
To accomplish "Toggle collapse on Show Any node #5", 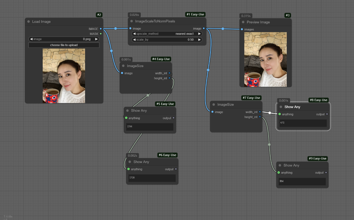I will (x=127, y=111).
